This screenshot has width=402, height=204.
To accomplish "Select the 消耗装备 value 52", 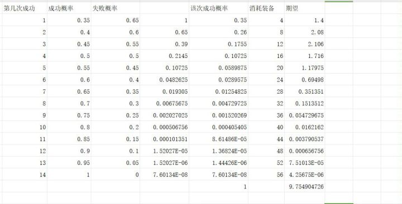I will 266,163.
